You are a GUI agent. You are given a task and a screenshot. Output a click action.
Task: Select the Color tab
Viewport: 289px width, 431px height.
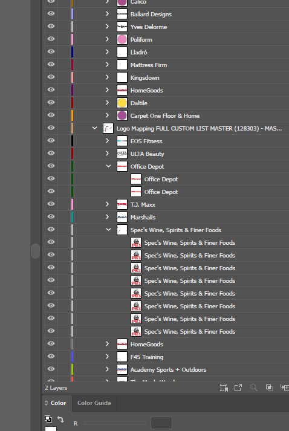coord(58,403)
